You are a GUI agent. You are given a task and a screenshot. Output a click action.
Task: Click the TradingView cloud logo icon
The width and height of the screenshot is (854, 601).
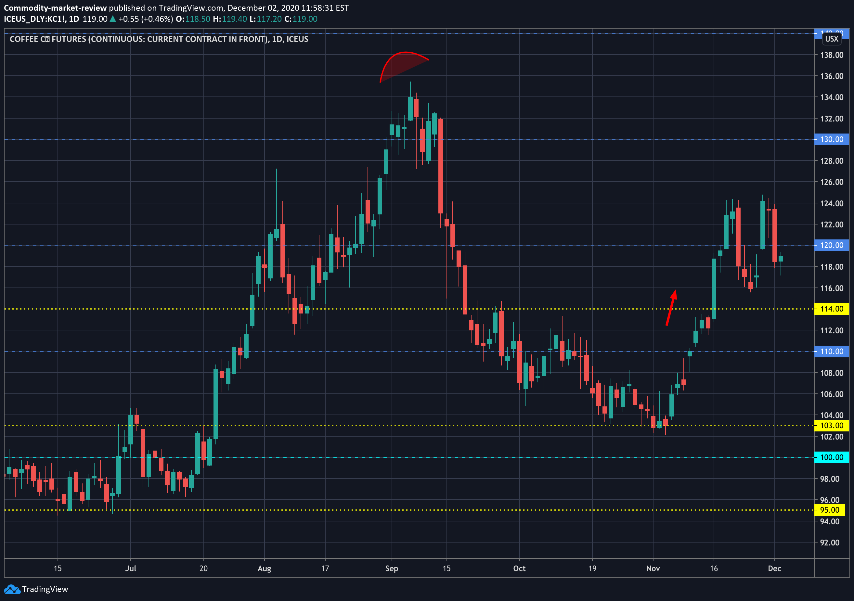click(12, 590)
